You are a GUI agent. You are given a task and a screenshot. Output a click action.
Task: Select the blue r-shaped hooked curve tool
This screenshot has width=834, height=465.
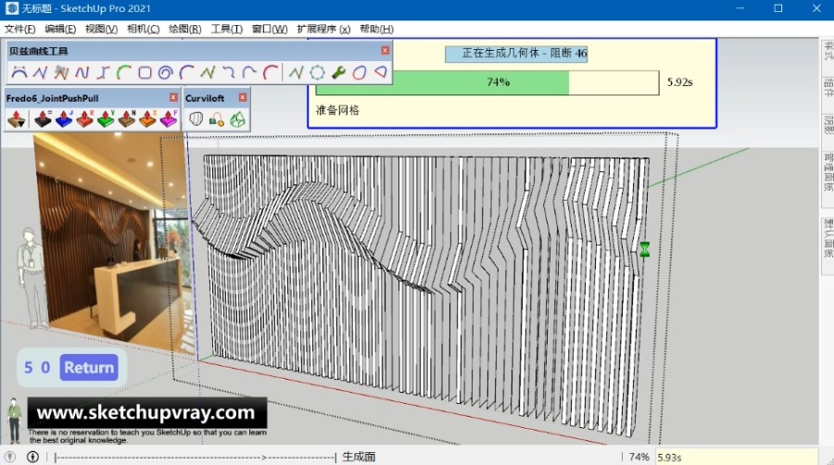[249, 72]
